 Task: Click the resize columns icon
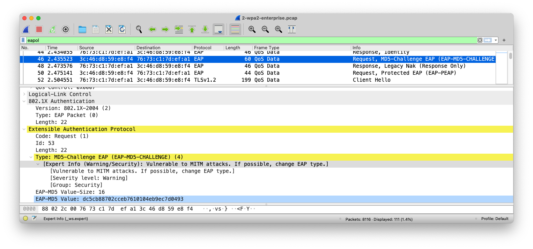[292, 29]
